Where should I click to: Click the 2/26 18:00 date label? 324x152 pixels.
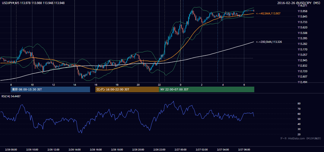point(117,150)
